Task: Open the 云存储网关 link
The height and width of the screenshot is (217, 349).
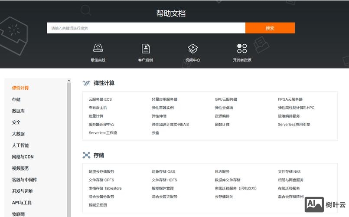Action: coord(224,197)
